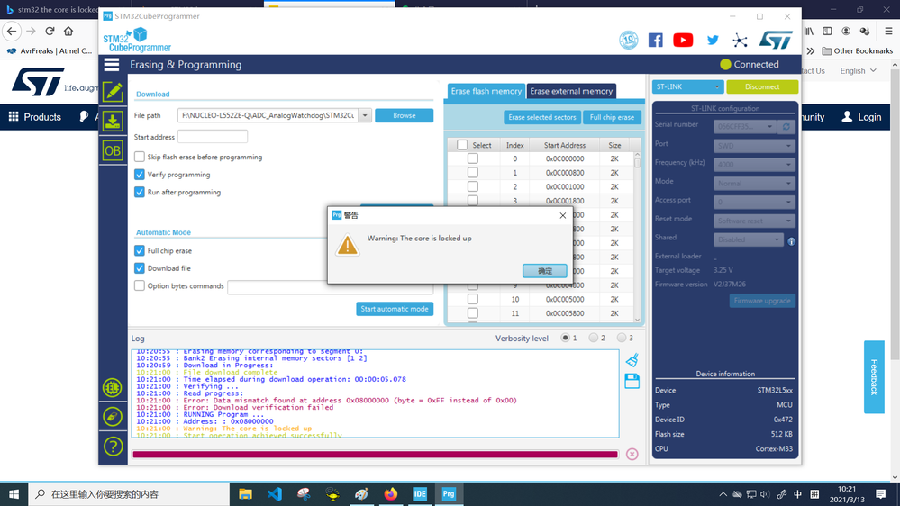Click the Start address input field
Screen dimensions: 900x506
coord(213,137)
